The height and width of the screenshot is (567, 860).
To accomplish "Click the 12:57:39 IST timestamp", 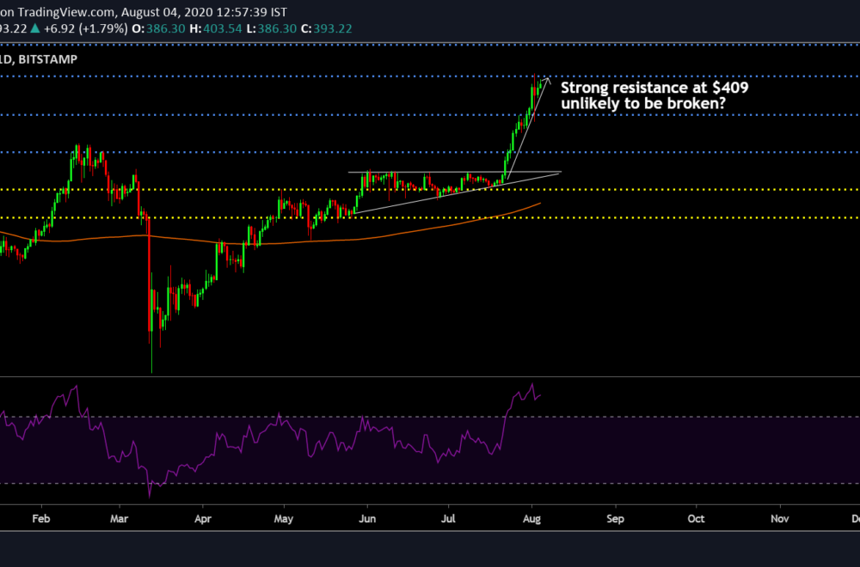I will pos(254,12).
